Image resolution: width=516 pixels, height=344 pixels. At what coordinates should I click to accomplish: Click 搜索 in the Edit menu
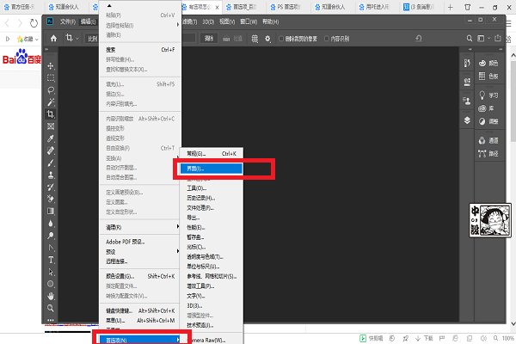click(x=140, y=50)
